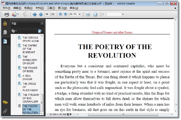Click bookmark icon beside THE TOWER OF BEBEL
This screenshot has height=120, width=181.
(20, 68)
